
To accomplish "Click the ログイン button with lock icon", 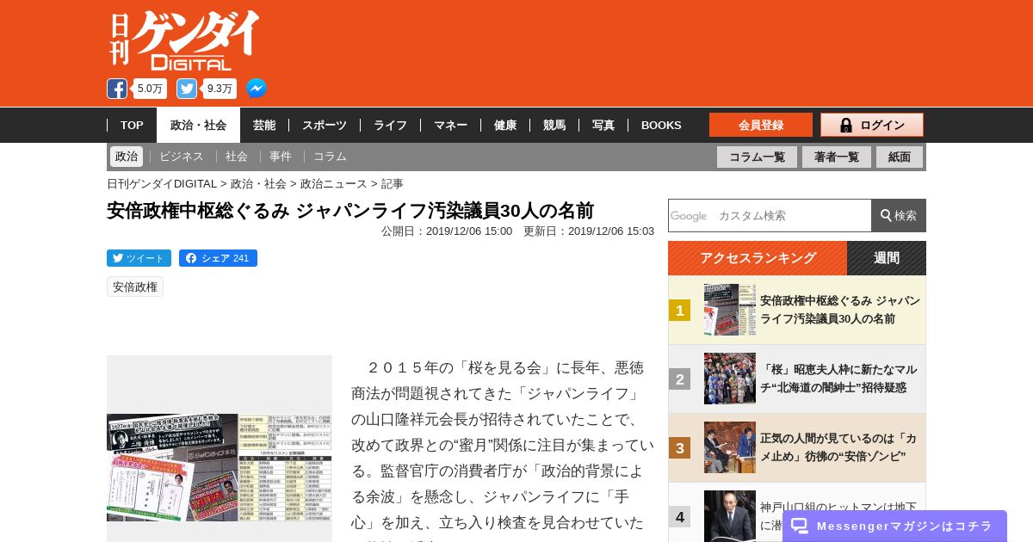I will pos(872,125).
